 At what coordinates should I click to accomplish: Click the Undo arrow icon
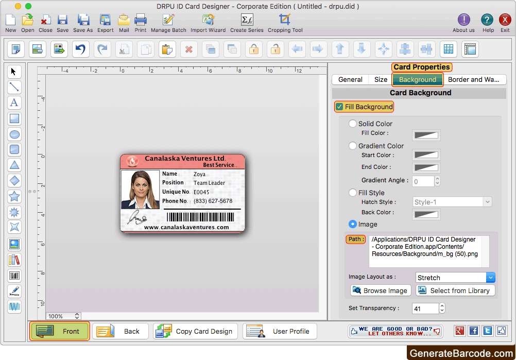(x=81, y=49)
